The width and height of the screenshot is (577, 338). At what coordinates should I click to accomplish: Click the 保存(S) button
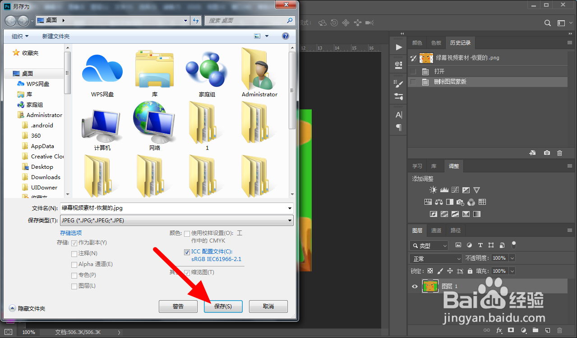point(223,306)
